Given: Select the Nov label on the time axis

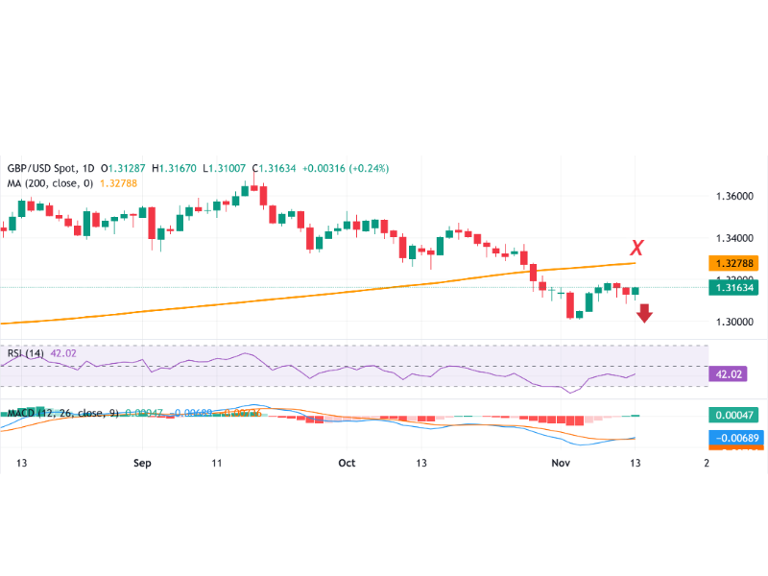Looking at the screenshot, I should pos(563,463).
